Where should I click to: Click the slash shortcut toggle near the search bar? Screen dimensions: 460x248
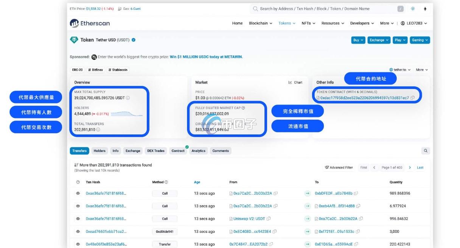pos(400,8)
